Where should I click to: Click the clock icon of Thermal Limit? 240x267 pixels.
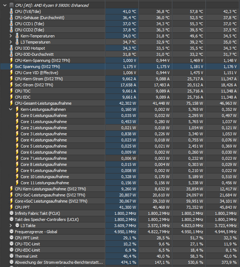coord(12,256)
